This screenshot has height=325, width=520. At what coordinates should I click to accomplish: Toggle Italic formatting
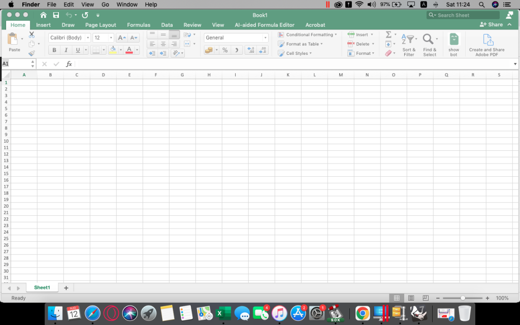click(66, 50)
